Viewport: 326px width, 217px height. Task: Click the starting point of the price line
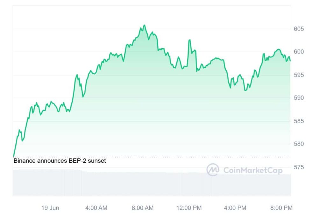coord(13,156)
